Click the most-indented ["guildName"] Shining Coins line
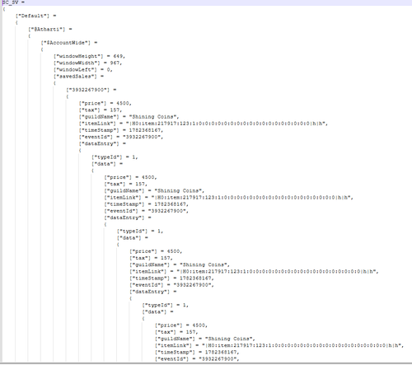The width and height of the screenshot is (412, 365). (205, 339)
